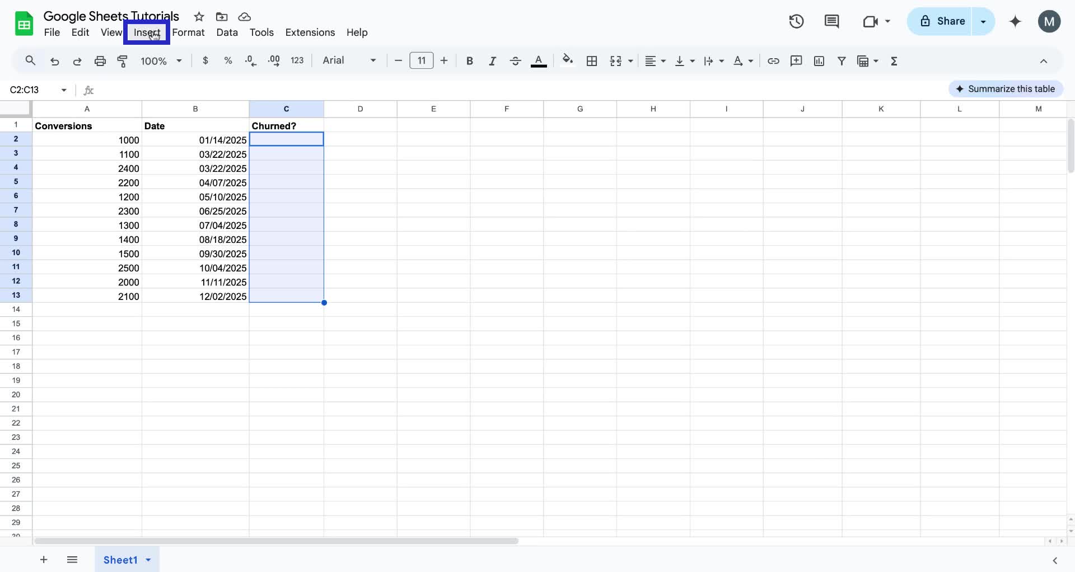Open the comments panel
Screen dimensions: 1075x572
(831, 21)
